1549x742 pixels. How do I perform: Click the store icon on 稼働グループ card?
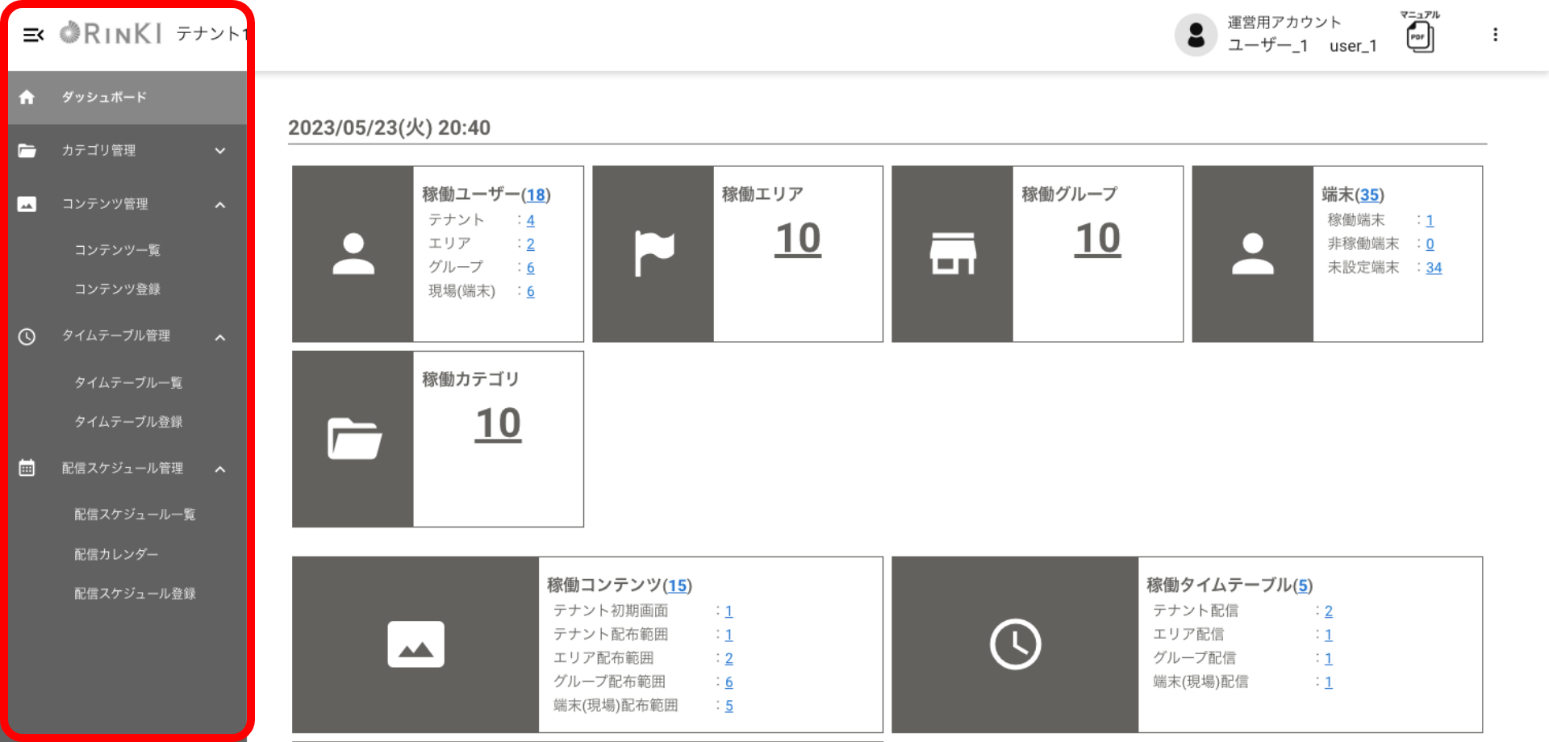click(x=953, y=253)
